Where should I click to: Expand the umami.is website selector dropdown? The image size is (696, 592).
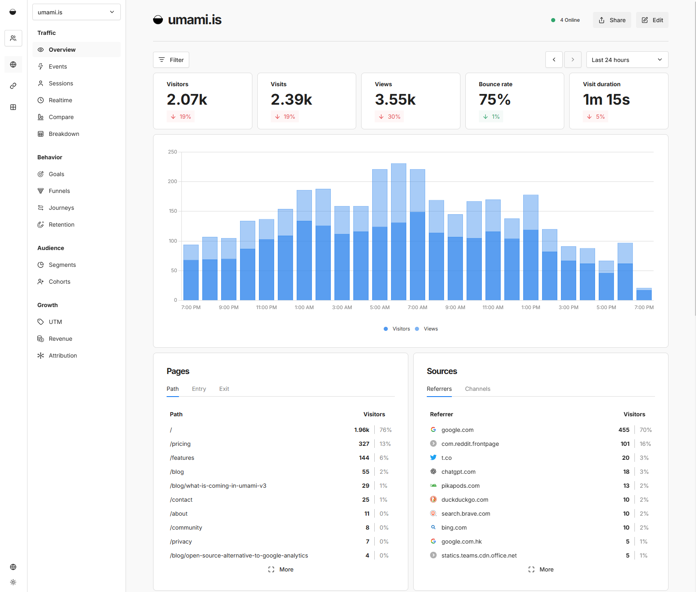pos(76,12)
